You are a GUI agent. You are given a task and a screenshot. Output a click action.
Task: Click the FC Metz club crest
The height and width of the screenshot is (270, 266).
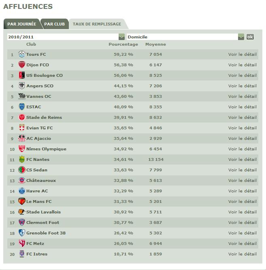click(x=22, y=243)
